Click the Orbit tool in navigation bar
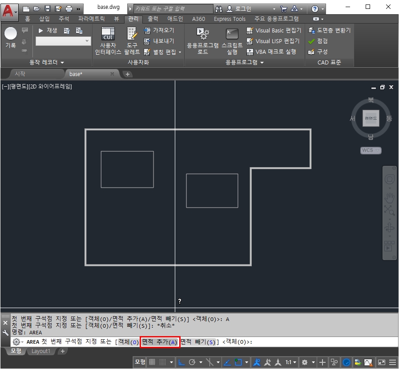The image size is (399, 369). [389, 227]
